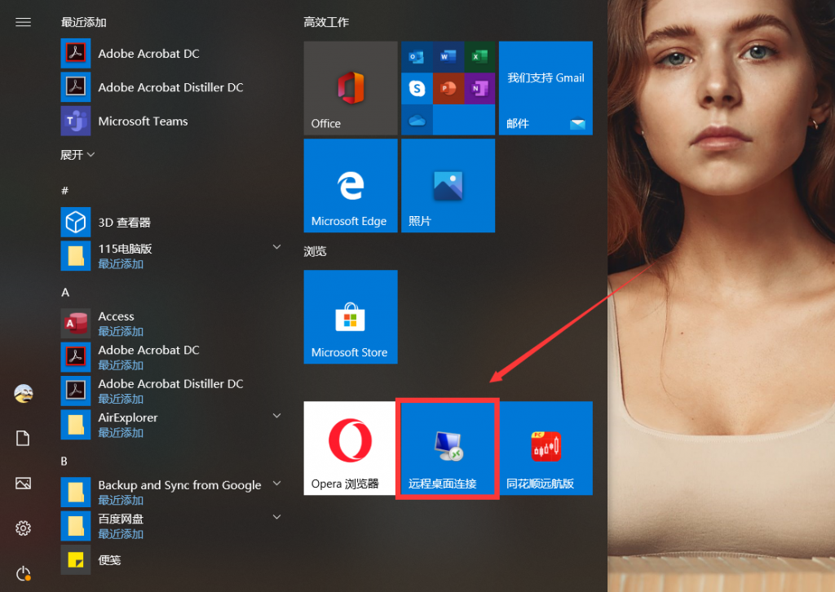Launch the Opera 浏览器 tile

pos(351,448)
